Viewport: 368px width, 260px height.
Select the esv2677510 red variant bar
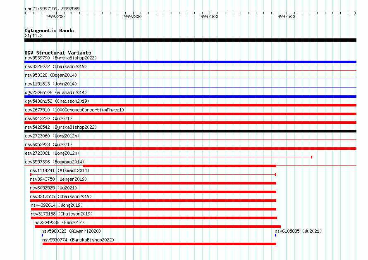click(190, 114)
